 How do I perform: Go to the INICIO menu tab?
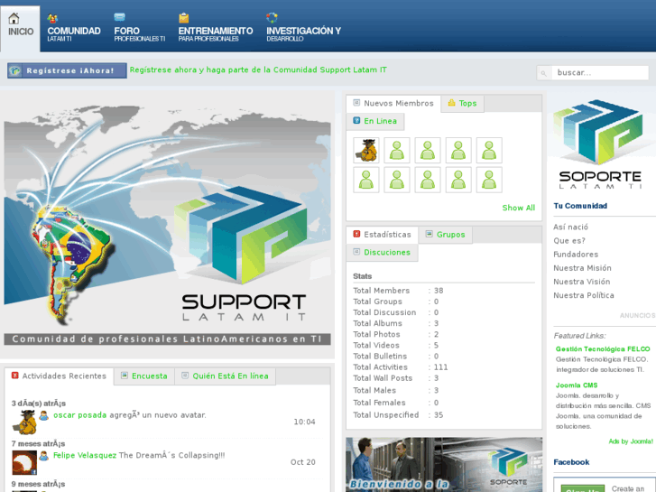pos(21,29)
